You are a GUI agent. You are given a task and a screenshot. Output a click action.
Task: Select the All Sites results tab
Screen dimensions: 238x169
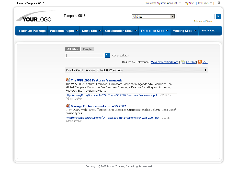pyautogui.click(x=72, y=49)
